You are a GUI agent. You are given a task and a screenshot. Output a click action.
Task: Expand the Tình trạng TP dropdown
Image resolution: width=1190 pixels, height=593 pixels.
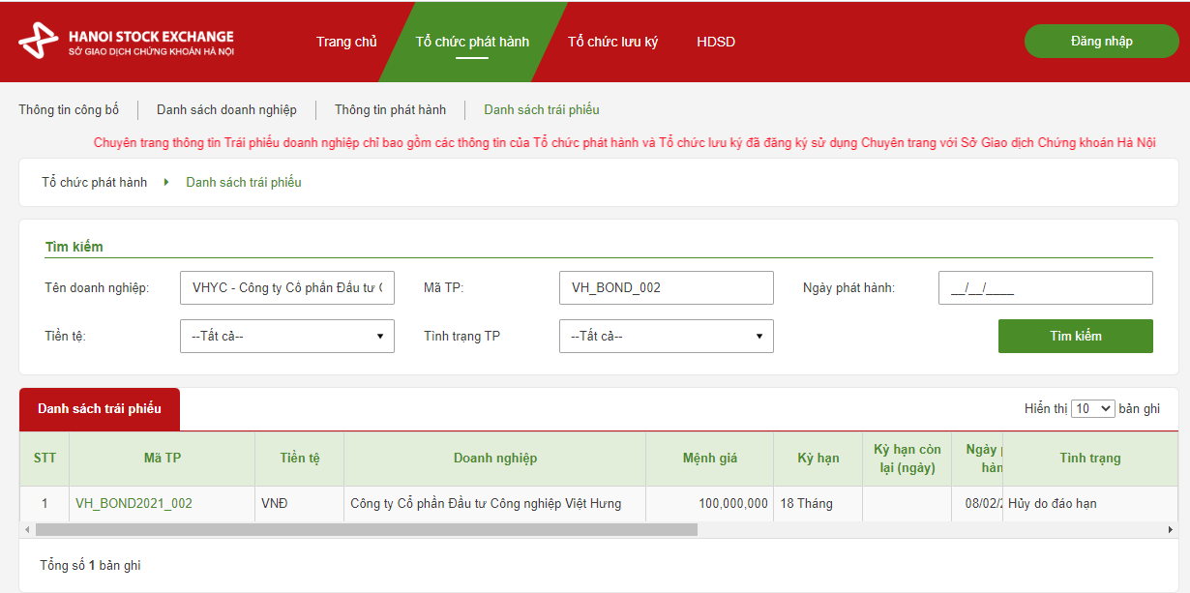pyautogui.click(x=666, y=337)
